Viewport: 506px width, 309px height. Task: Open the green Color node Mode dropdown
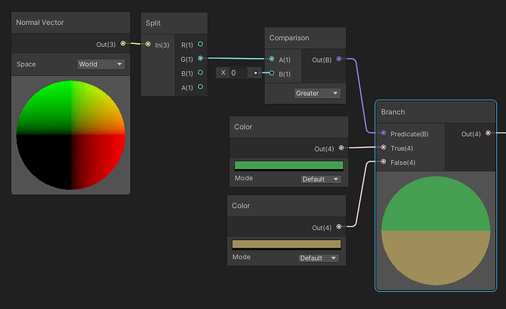click(x=321, y=179)
